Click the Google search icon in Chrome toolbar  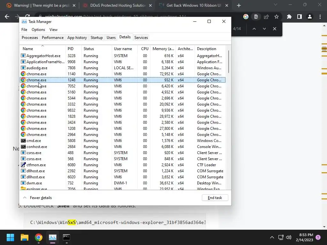pos(246,17)
